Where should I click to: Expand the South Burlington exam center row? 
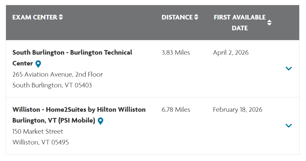tap(289, 68)
